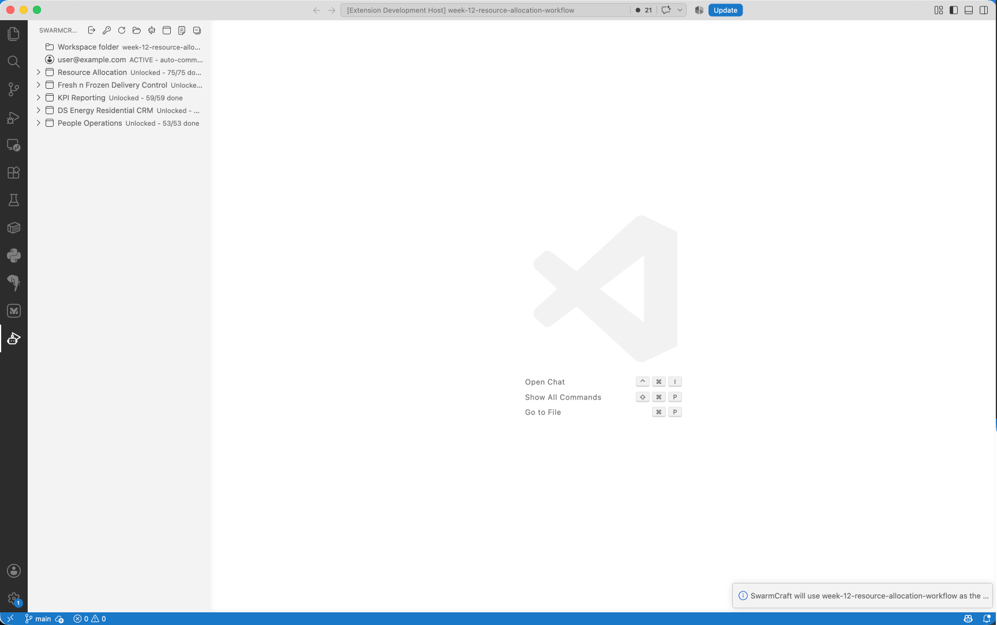Expand the Resource Allocation tree node
This screenshot has height=625, width=997.
(38, 72)
